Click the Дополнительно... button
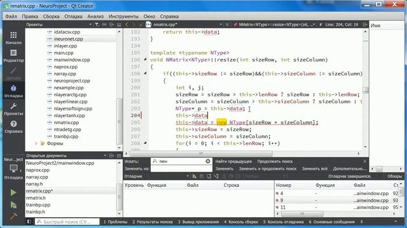Viewport: 407px width, 228px height. [349, 169]
